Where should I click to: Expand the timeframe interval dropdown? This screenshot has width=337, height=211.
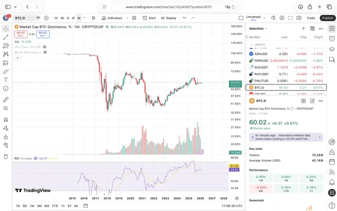pos(84,18)
